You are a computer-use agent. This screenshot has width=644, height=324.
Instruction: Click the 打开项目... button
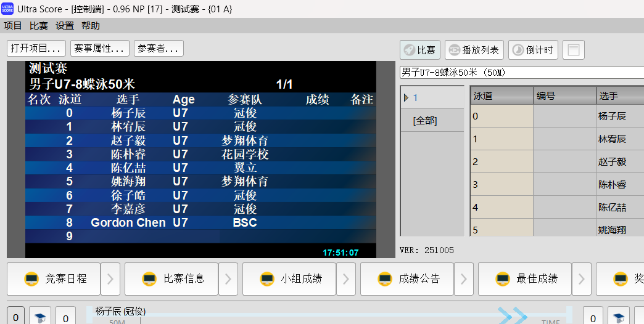point(36,48)
